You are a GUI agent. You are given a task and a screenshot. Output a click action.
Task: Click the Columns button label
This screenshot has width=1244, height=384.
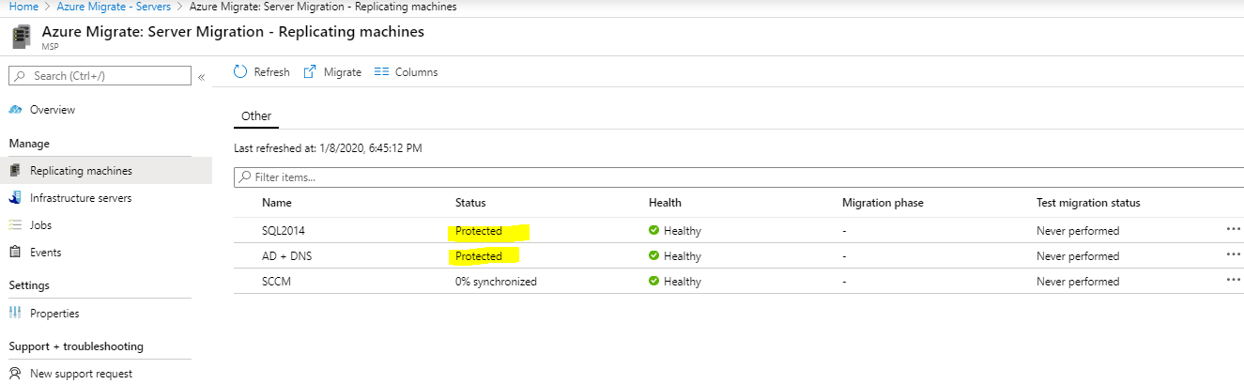pos(416,72)
